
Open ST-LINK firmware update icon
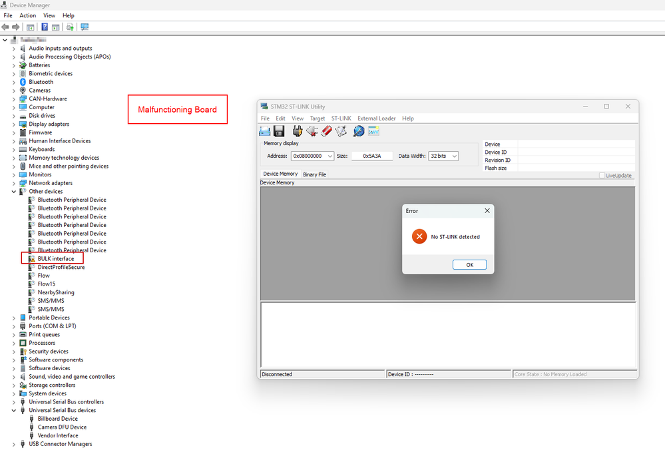click(x=358, y=131)
